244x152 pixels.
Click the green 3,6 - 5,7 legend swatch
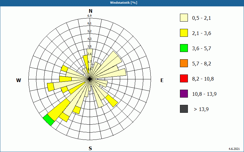click(184, 48)
